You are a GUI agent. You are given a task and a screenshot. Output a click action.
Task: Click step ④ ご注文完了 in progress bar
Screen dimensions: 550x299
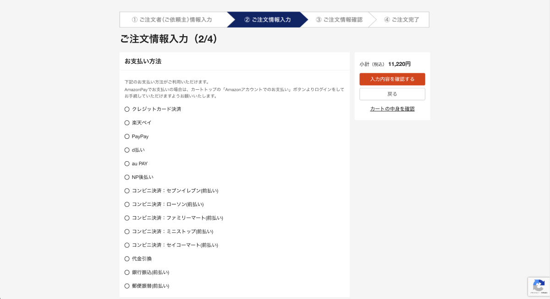[x=402, y=20]
